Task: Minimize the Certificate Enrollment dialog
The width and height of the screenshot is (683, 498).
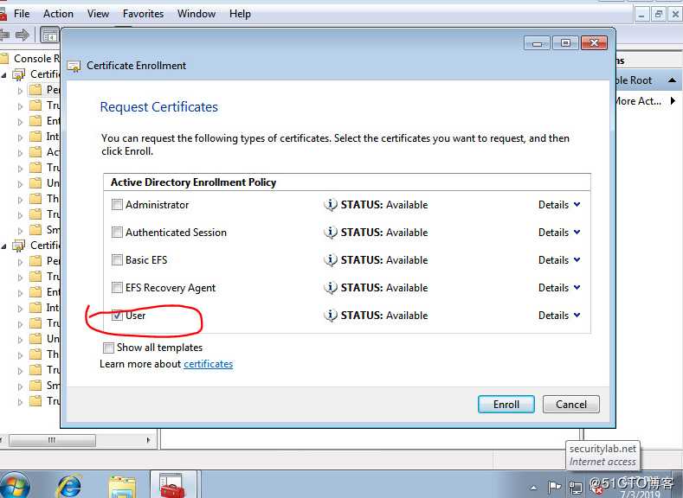Action: (x=538, y=43)
